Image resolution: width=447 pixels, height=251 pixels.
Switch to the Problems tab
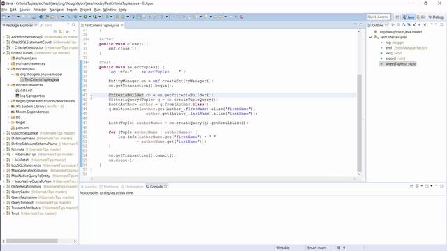click(109, 187)
